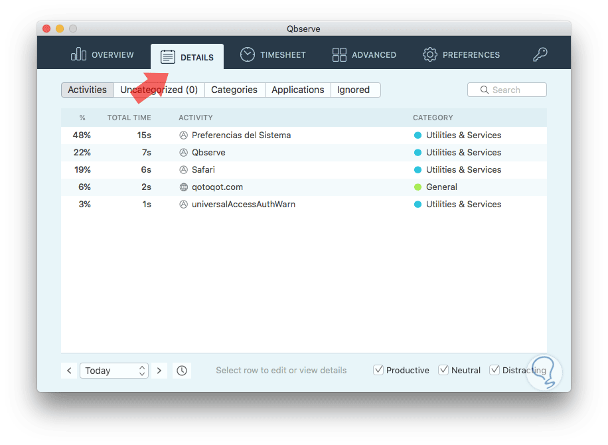The height and width of the screenshot is (445, 608).
Task: Click Utilities & Services for Qbserve row
Action: click(463, 153)
